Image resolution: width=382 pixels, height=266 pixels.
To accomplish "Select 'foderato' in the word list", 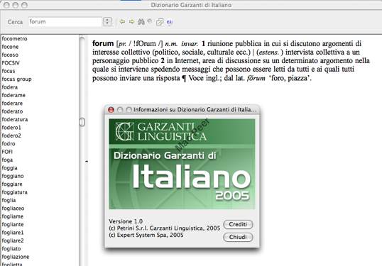I will click(x=12, y=111).
